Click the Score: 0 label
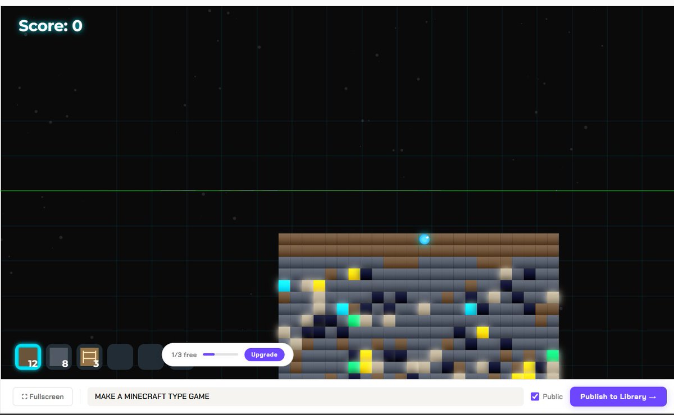The height and width of the screenshot is (415, 674). [x=51, y=26]
